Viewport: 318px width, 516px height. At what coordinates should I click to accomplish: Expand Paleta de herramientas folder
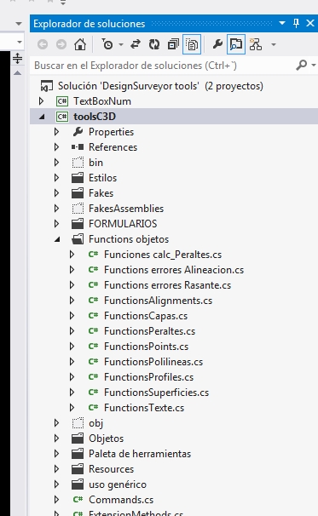coord(56,454)
